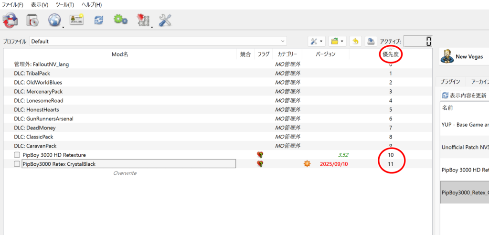Enable PipBoy3000 Retex CrystalBlack mod checkbox
Image resolution: width=489 pixels, height=235 pixels.
[x=17, y=164]
